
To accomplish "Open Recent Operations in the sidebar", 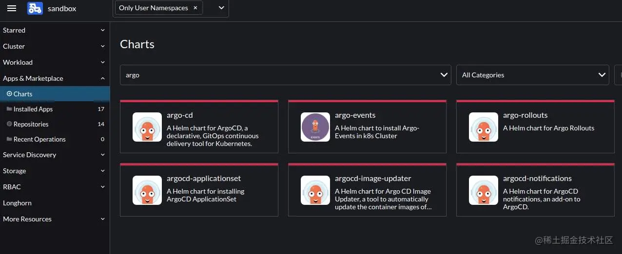I will click(55, 139).
